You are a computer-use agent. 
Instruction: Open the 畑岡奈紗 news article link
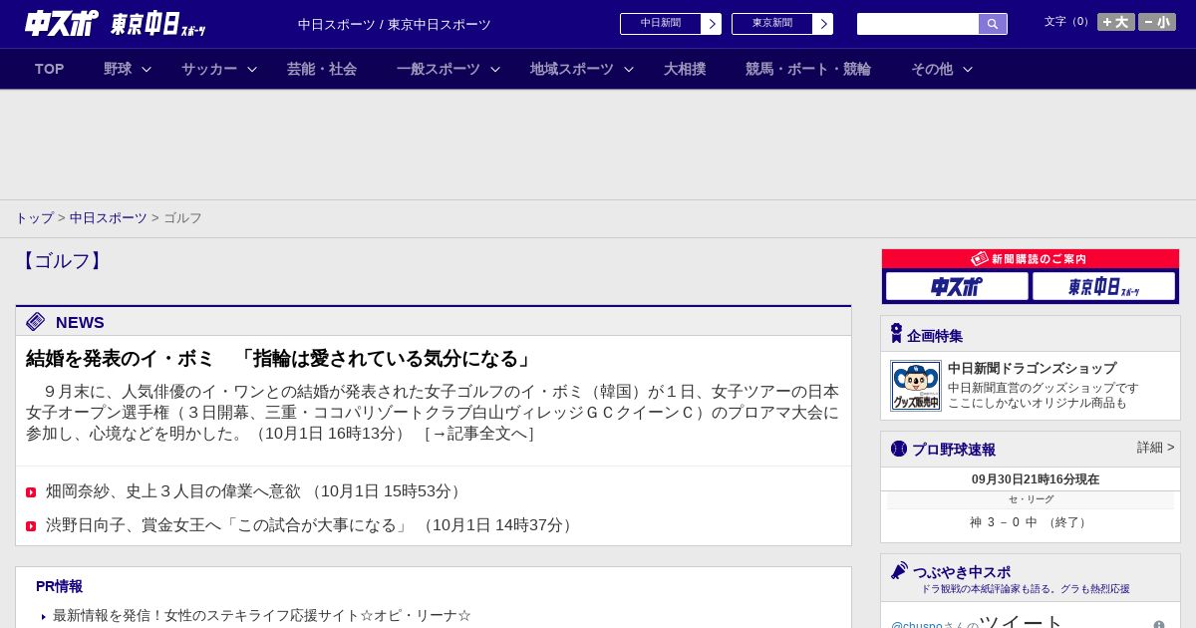click(x=255, y=491)
